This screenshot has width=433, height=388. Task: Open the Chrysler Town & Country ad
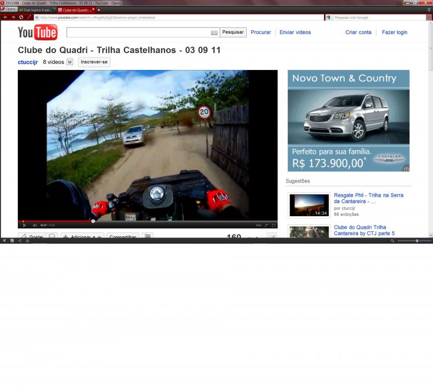point(349,121)
